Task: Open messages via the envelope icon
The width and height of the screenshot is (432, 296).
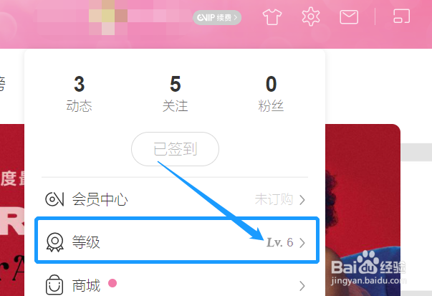Action: click(x=349, y=17)
